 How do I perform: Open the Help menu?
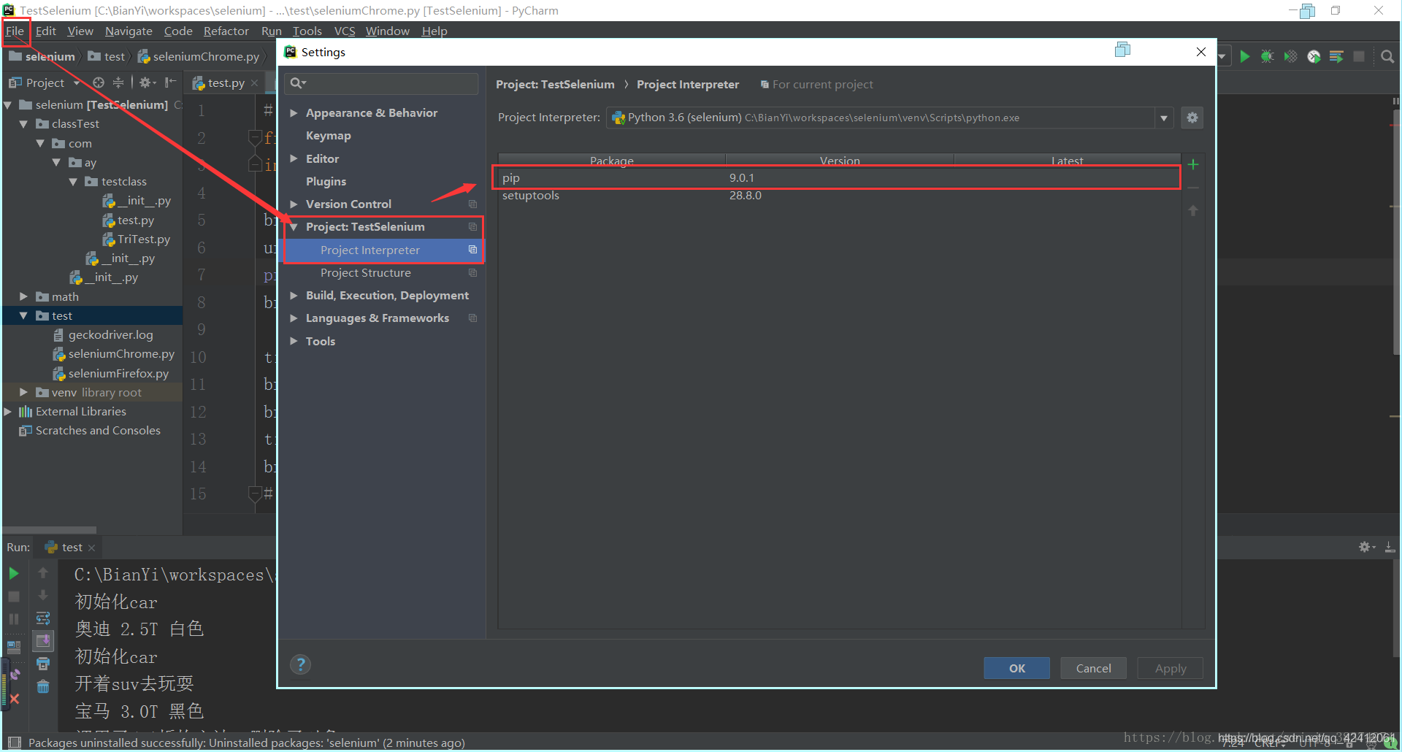tap(434, 31)
